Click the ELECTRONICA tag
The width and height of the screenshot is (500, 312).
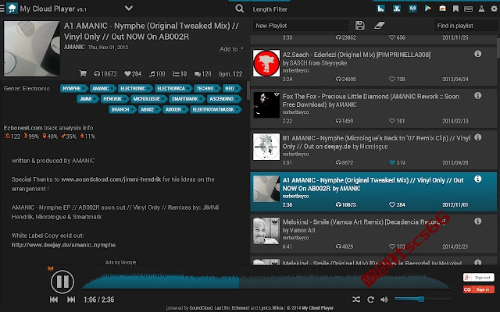click(173, 88)
